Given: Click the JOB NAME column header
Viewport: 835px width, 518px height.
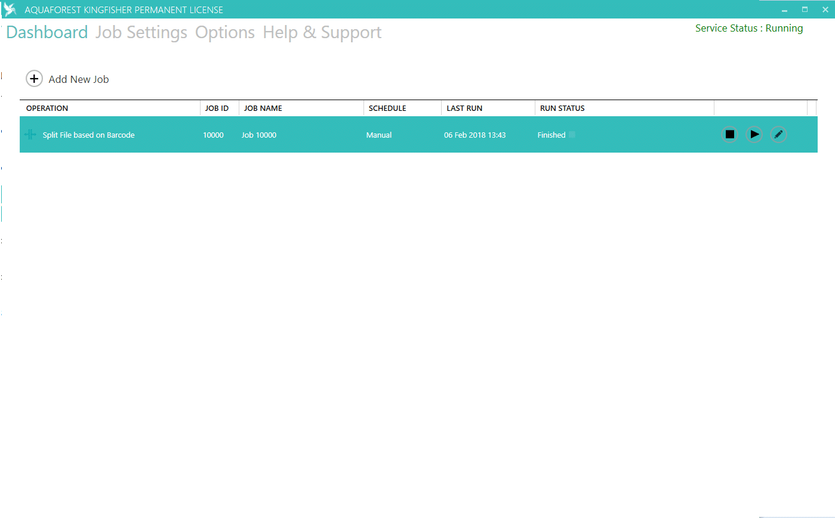Looking at the screenshot, I should (263, 108).
